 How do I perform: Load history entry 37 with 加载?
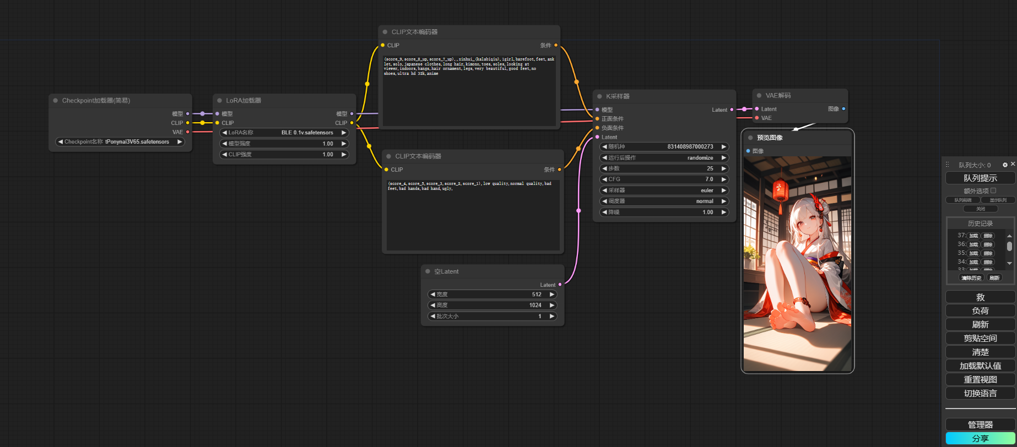pos(973,236)
